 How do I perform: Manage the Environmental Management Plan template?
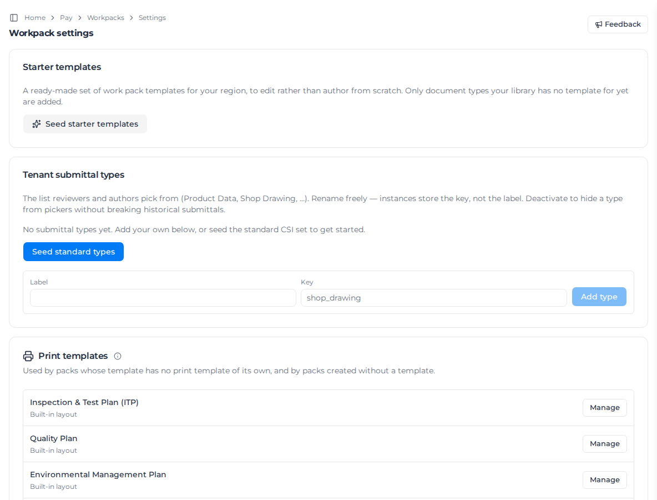[x=605, y=480]
